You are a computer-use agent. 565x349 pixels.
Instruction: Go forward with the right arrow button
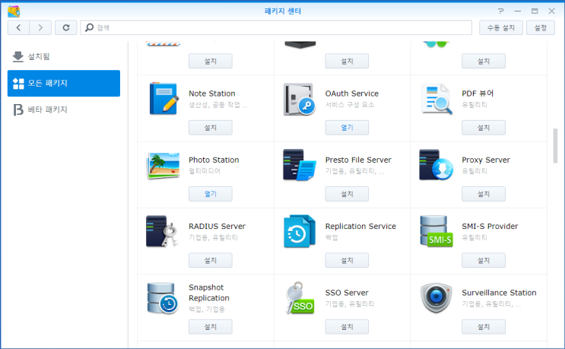tap(40, 27)
